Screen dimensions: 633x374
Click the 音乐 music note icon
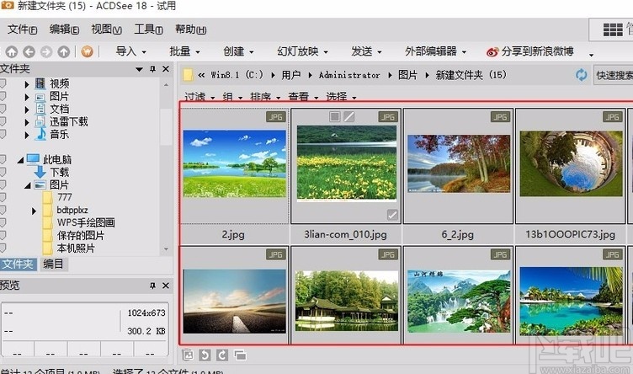click(x=40, y=134)
